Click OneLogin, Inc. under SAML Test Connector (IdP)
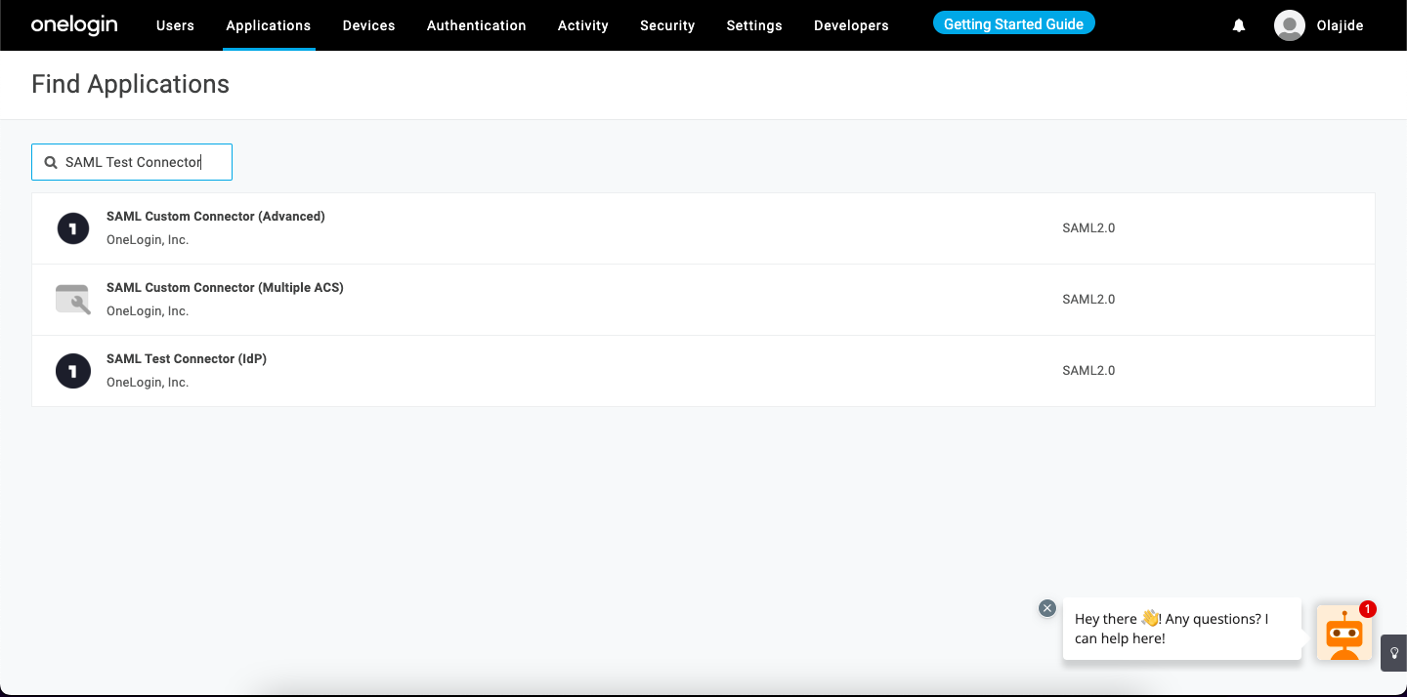Viewport: 1407px width, 697px height. click(148, 383)
